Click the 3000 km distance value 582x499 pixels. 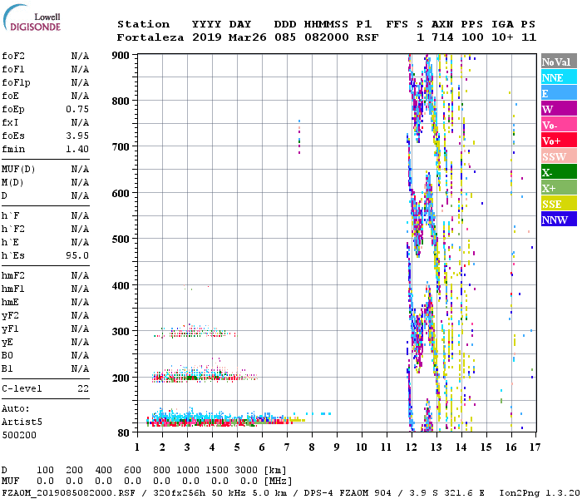(x=246, y=471)
